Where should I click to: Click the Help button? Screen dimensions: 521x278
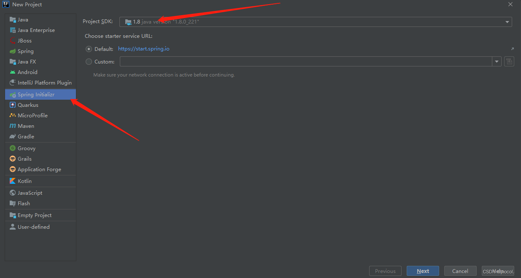[x=498, y=271]
